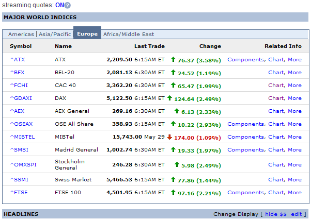Viewport: 311px width, 220px height.
Task: Open the Africa/Middle East tab
Action: coord(129,34)
